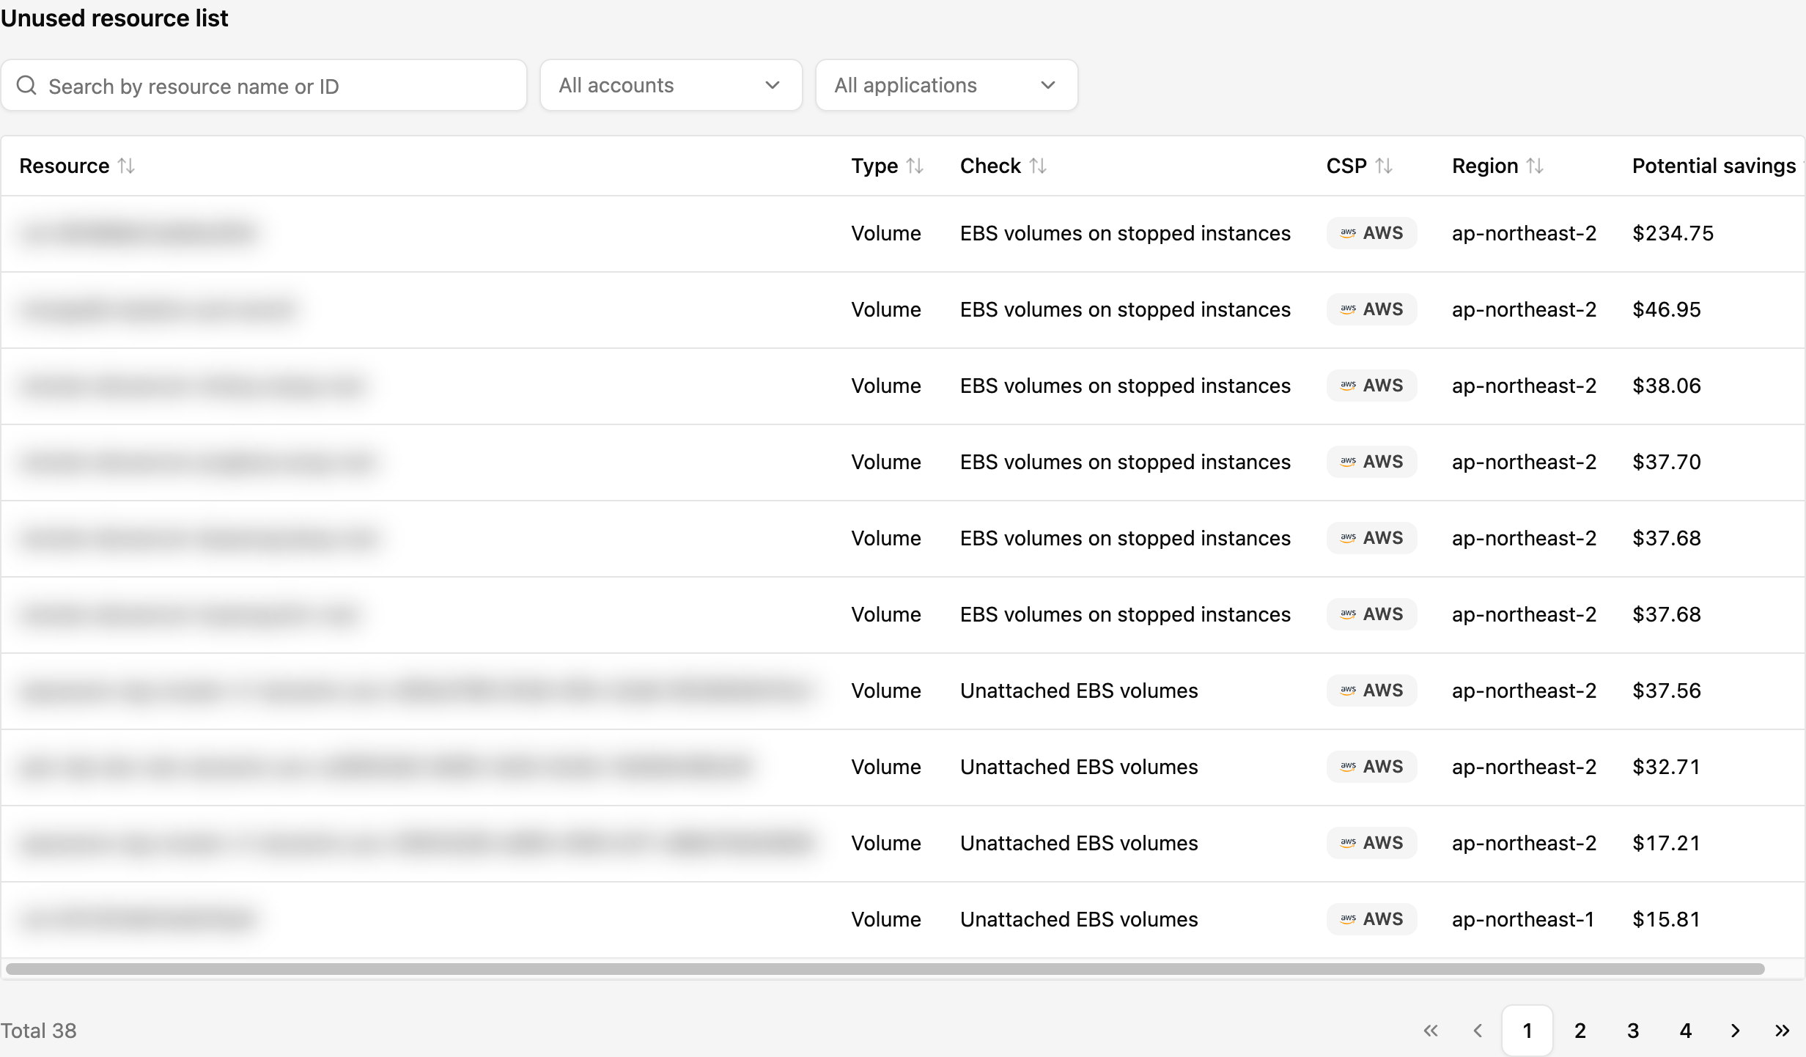The image size is (1806, 1057).
Task: Select page 3 in pagination
Action: pos(1633,1031)
